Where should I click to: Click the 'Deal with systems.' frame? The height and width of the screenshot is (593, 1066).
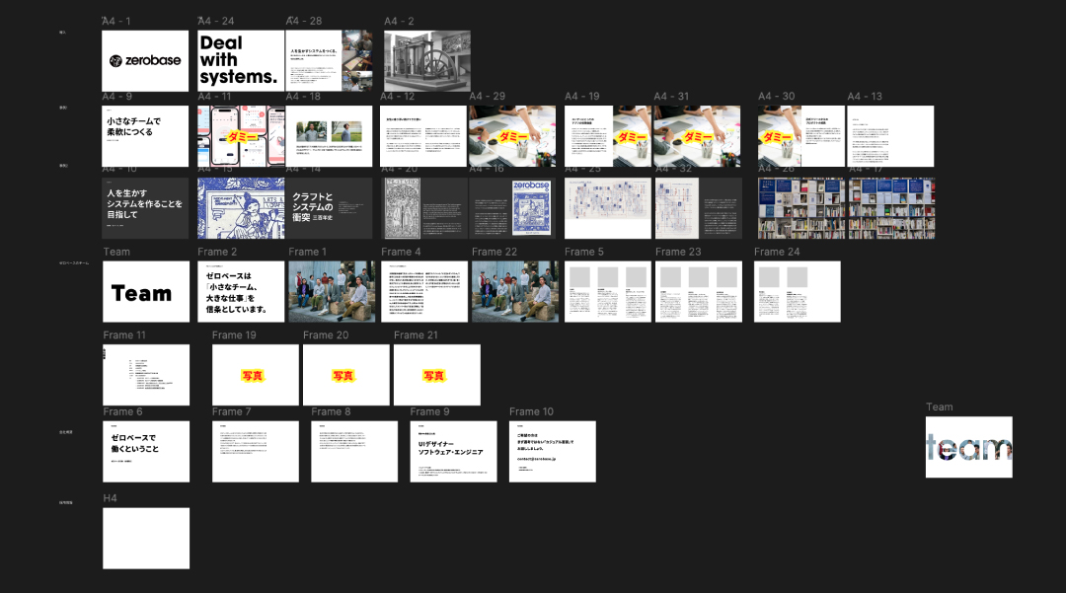point(240,60)
